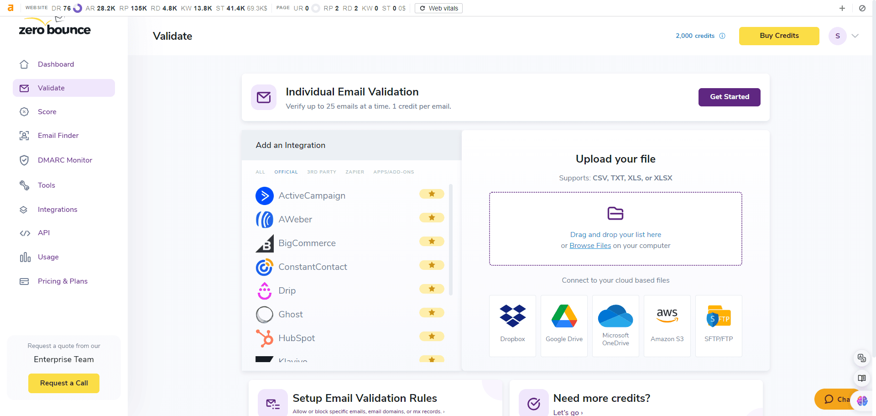876x416 pixels.
Task: Click the Score gauge icon
Action: point(24,112)
